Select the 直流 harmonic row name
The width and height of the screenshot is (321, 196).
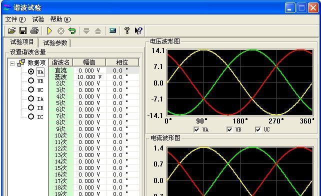(61, 70)
